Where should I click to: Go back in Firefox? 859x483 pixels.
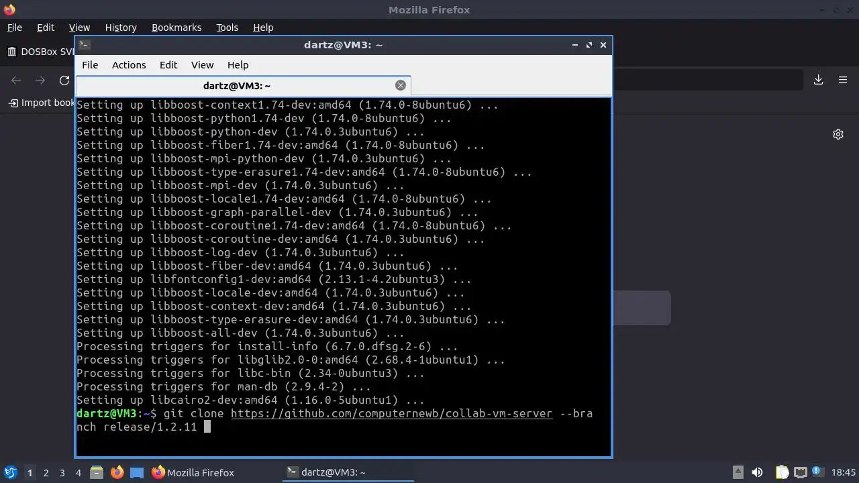click(16, 80)
